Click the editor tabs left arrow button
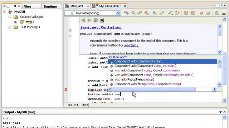The height and width of the screenshot is (128, 229). tap(215, 6)
